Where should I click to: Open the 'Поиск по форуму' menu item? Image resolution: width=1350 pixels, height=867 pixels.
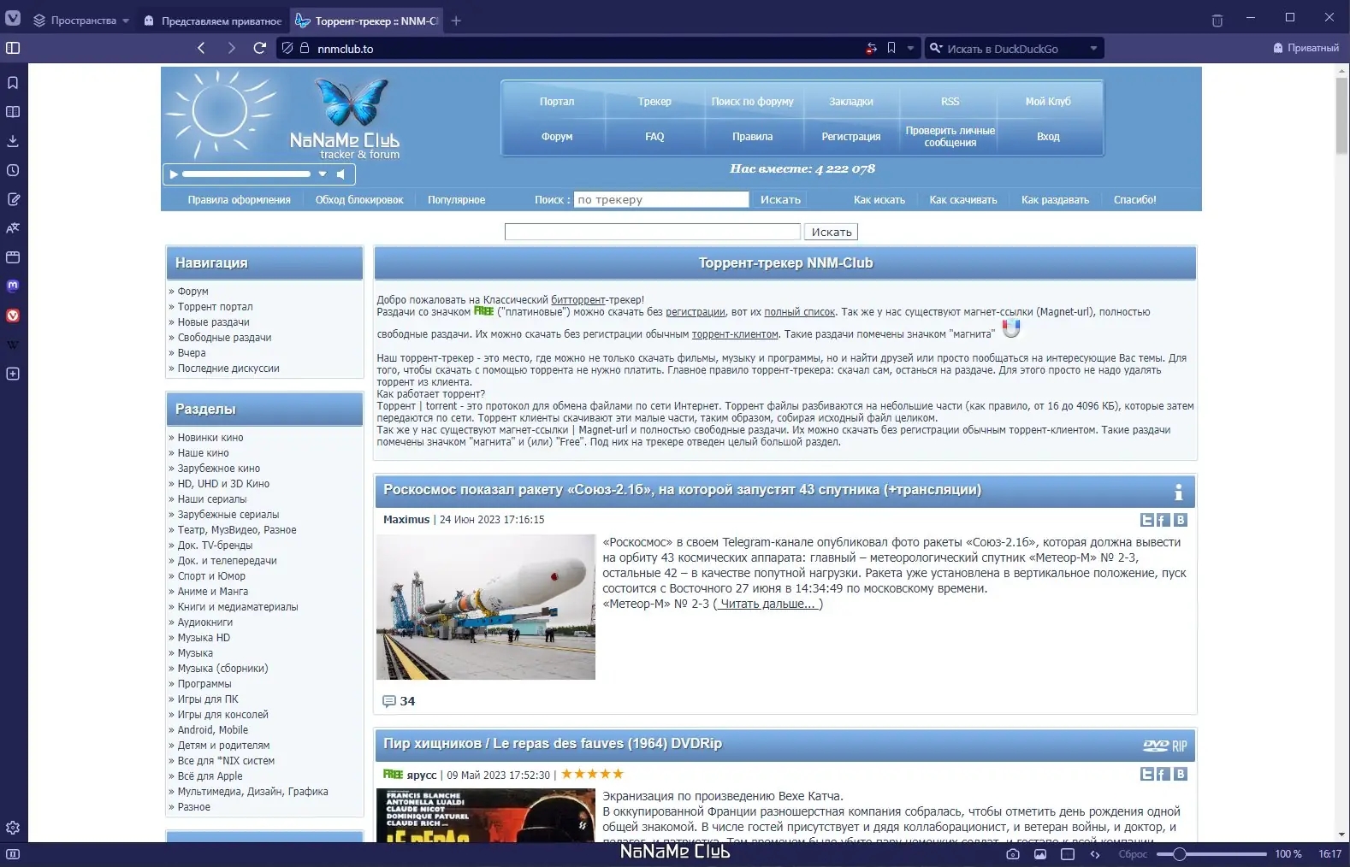(x=753, y=102)
